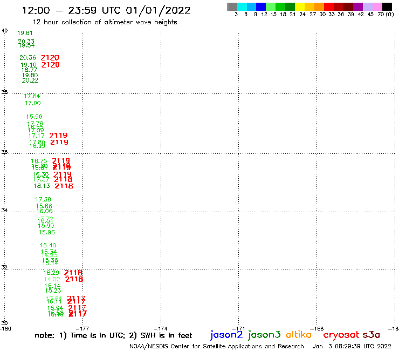Screen dimensions: 399x351
Task: Click the light green value 14.02
Action: click(x=52, y=279)
